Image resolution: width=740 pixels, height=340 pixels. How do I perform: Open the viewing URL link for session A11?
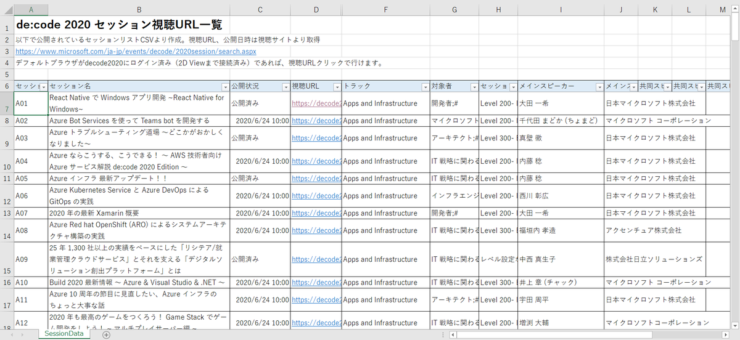[x=316, y=299]
